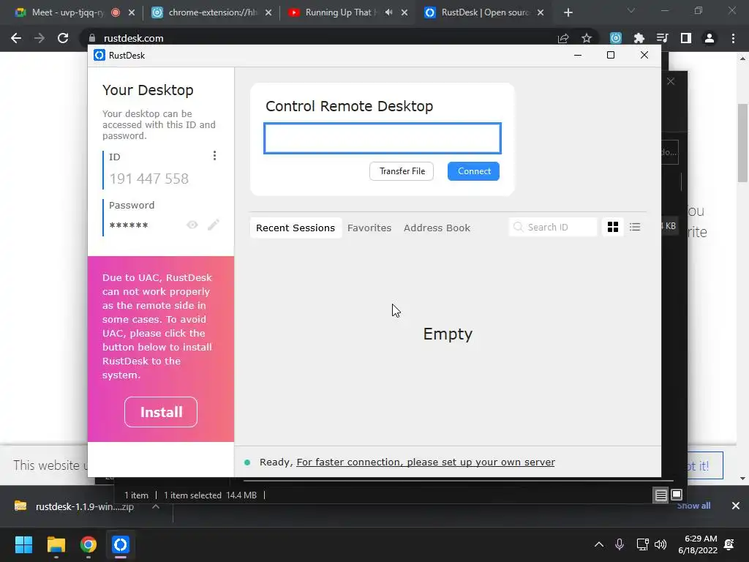Select the ID number 191 447 558
The height and width of the screenshot is (562, 749).
coord(149,179)
